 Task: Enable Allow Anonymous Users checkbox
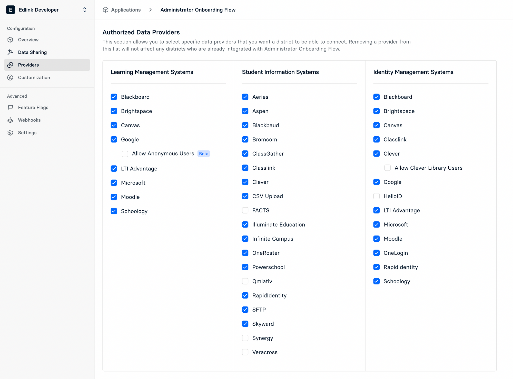point(125,154)
